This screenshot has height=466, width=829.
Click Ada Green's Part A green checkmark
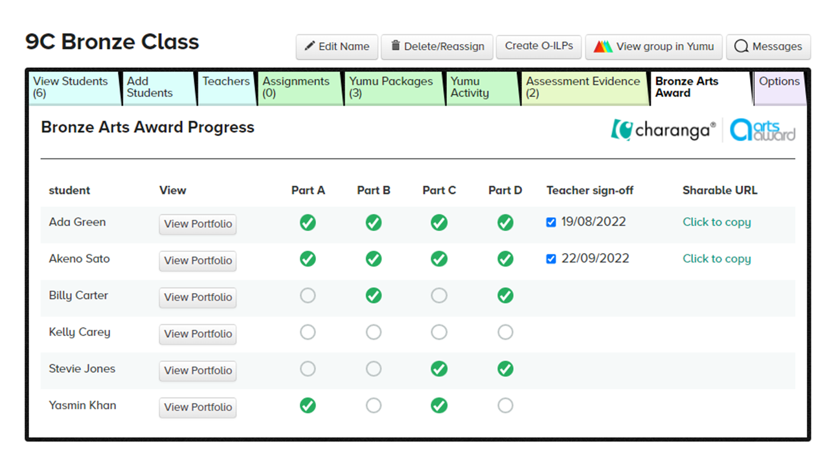(308, 223)
